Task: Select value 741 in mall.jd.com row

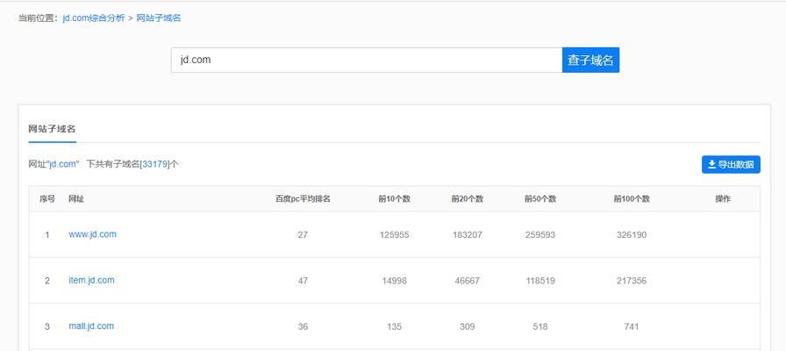Action: click(x=632, y=327)
